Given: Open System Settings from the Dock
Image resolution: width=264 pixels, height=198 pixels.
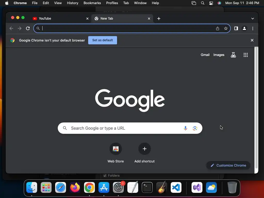Looking at the screenshot, I should click(x=118, y=187).
